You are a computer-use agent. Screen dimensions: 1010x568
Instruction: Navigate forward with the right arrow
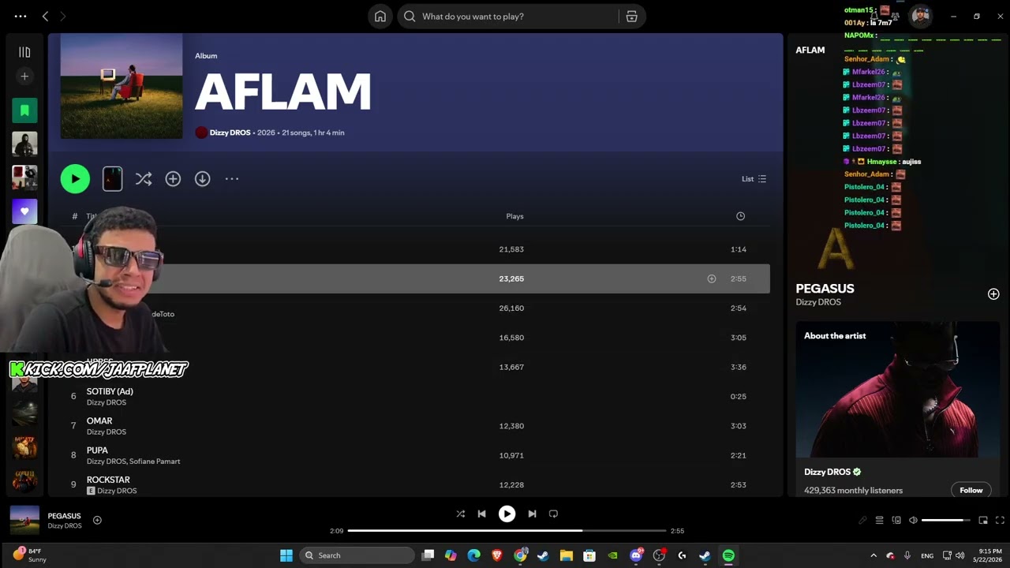coord(63,17)
